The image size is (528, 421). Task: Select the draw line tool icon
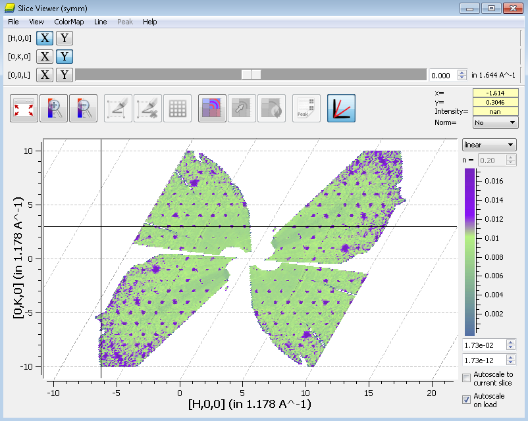(x=119, y=109)
